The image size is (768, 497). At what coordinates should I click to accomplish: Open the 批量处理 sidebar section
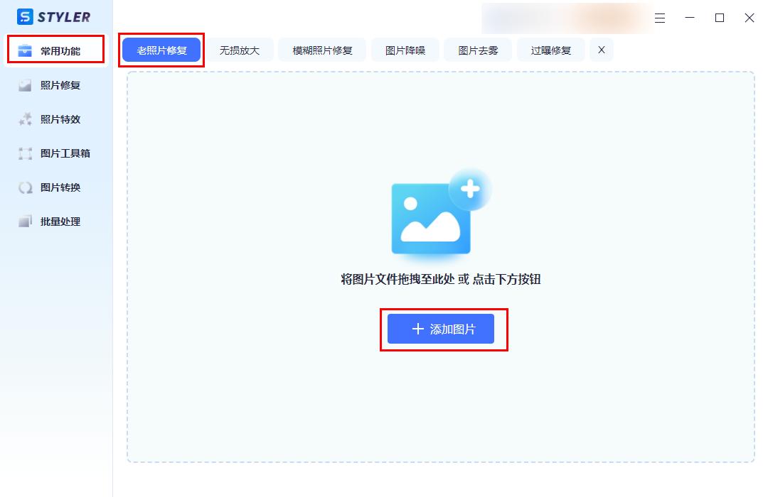(55, 222)
